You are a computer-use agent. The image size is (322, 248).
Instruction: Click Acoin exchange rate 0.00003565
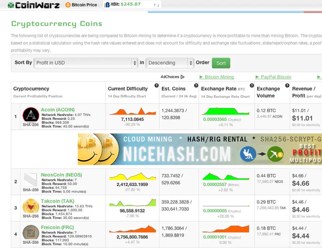coord(215,119)
